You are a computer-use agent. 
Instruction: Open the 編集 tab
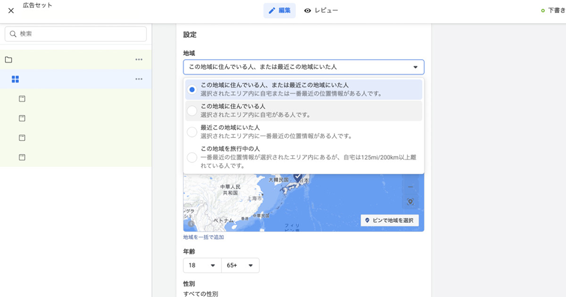[x=280, y=10]
